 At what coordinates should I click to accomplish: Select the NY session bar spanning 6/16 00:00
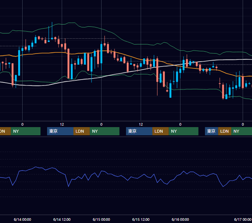click(x=183, y=131)
